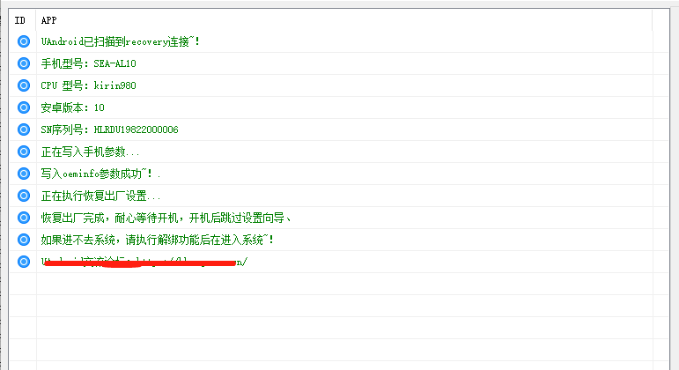Select the 正在写入手机参数... log line
The image size is (679, 370).
[90, 152]
